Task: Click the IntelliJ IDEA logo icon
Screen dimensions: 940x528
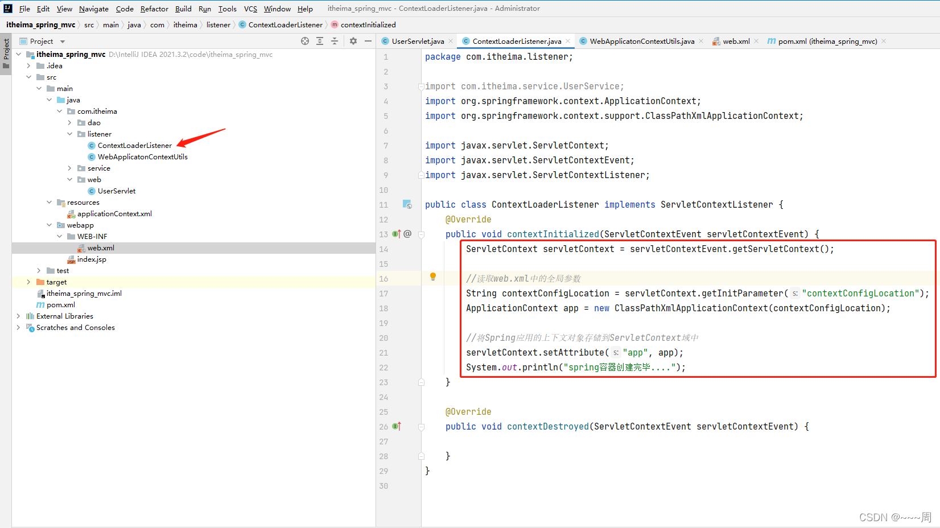Action: [8, 9]
